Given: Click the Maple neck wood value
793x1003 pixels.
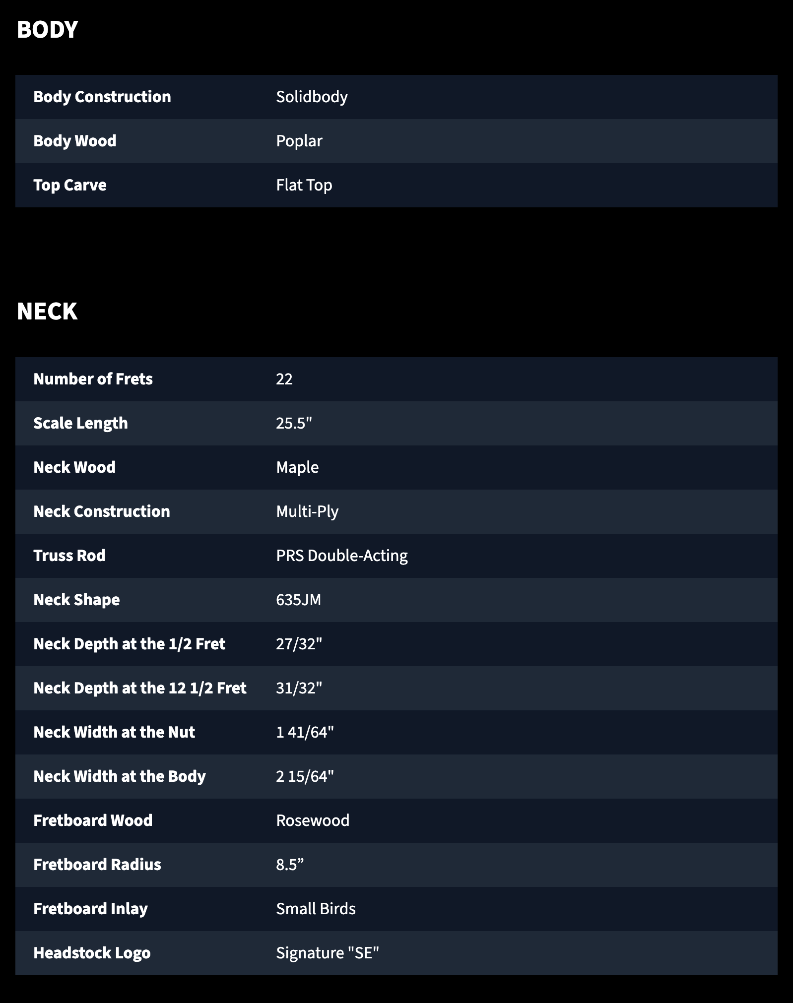Looking at the screenshot, I should point(297,468).
